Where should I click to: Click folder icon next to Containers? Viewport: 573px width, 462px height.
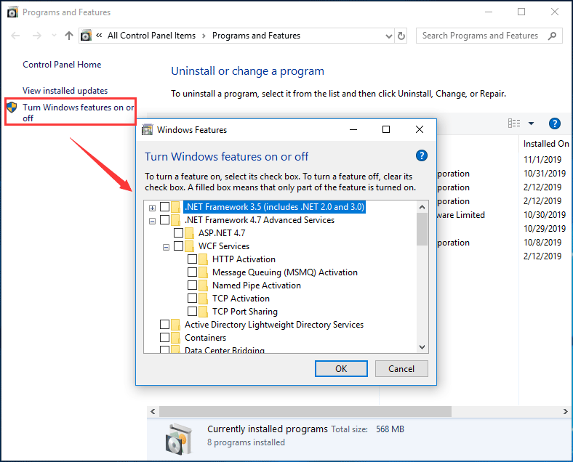coord(175,338)
